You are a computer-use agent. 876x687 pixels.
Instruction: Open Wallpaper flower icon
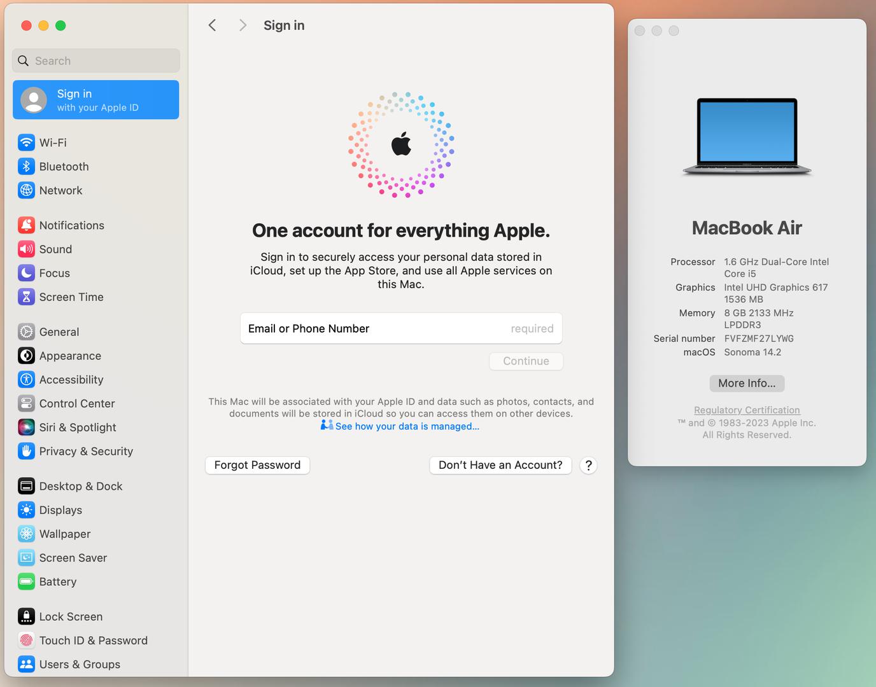point(26,534)
